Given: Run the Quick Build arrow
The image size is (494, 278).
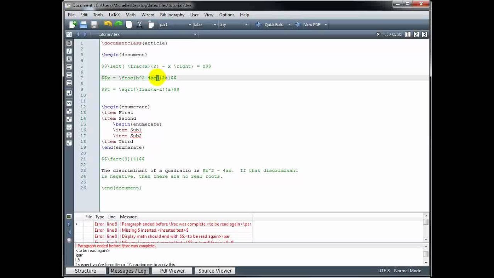Looking at the screenshot, I should tap(258, 25).
